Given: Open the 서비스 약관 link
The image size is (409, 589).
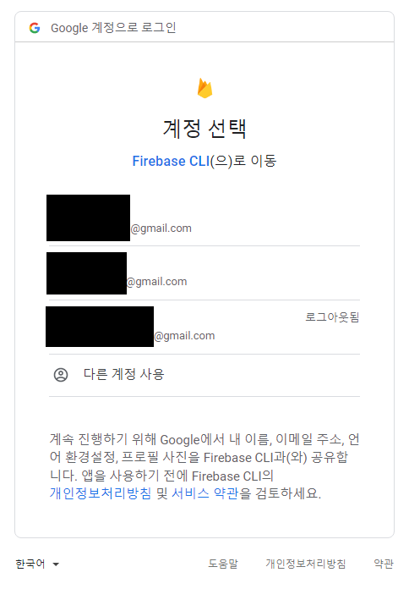Looking at the screenshot, I should [204, 493].
